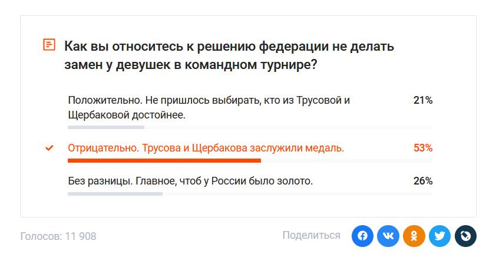
Task: Share the poll on Twitter
Action: click(439, 236)
